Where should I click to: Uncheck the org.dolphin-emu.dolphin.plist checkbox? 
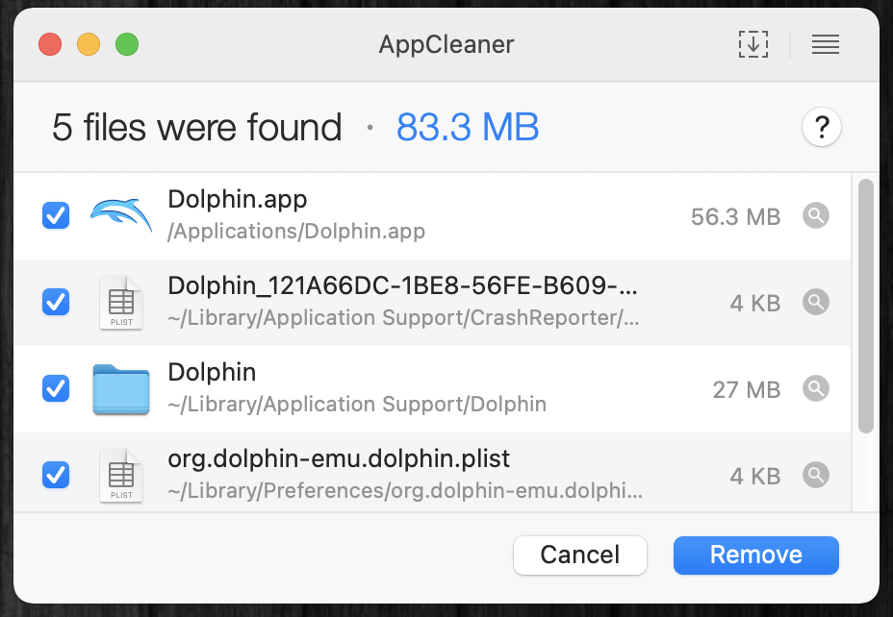pyautogui.click(x=56, y=475)
